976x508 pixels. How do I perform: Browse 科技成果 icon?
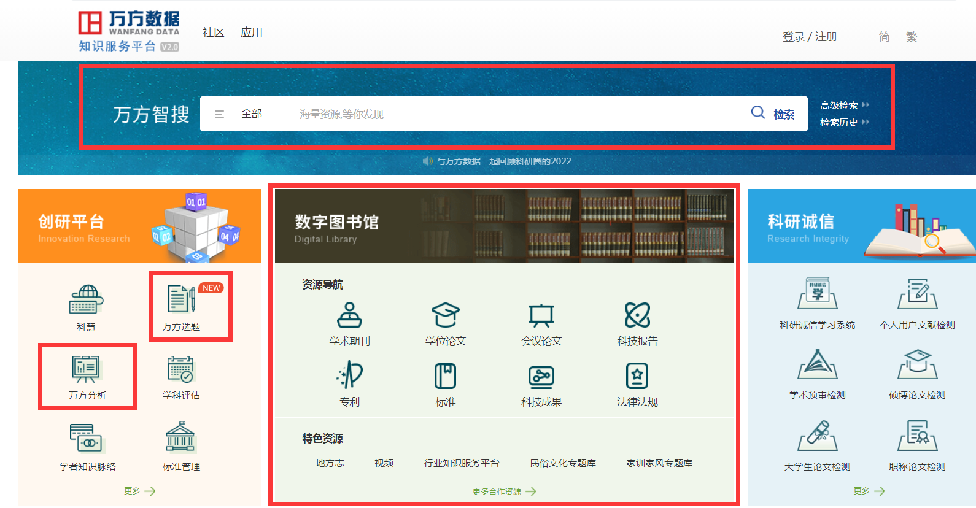coord(541,376)
